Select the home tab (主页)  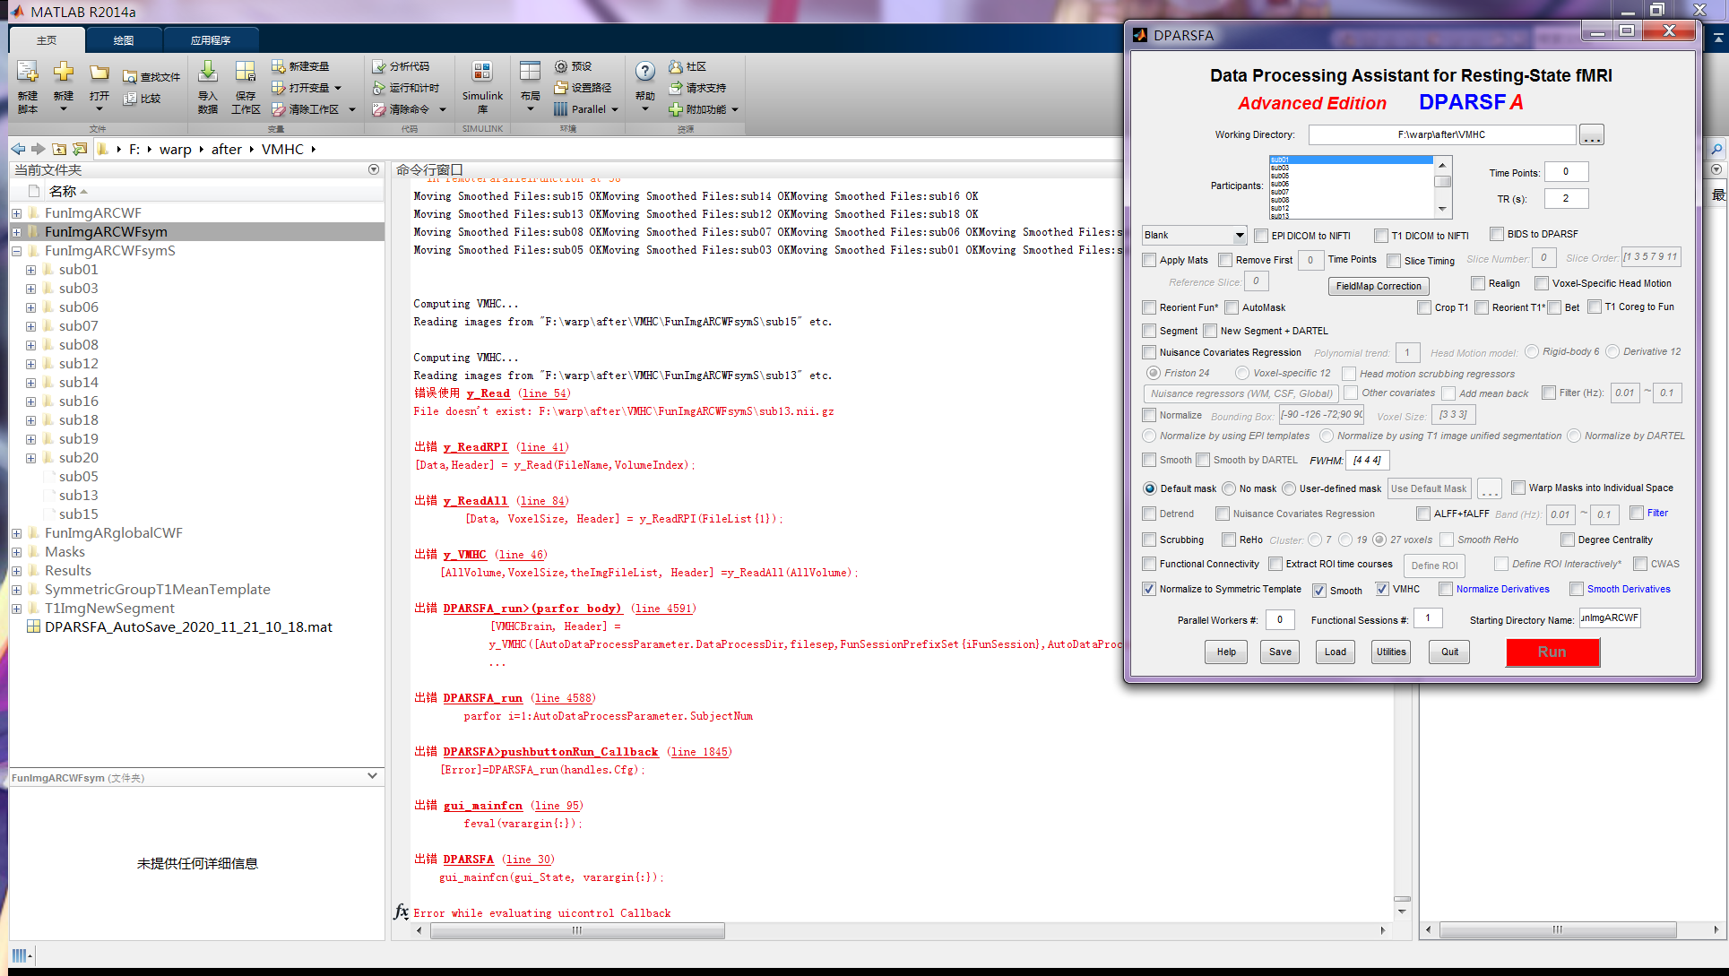click(47, 40)
